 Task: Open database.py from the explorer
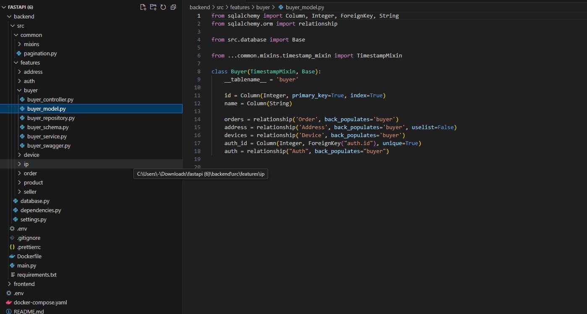[35, 201]
